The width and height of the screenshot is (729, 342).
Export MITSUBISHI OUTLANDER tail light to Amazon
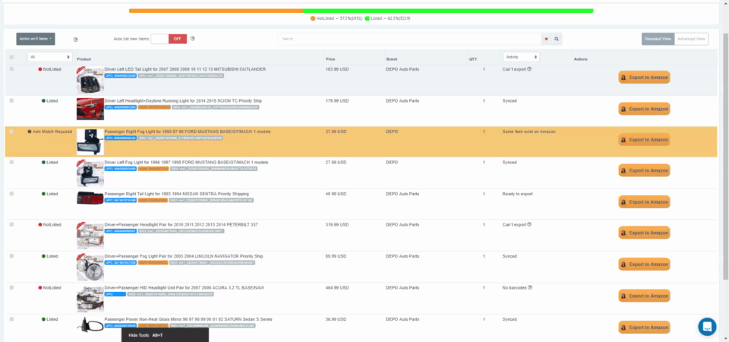click(644, 78)
